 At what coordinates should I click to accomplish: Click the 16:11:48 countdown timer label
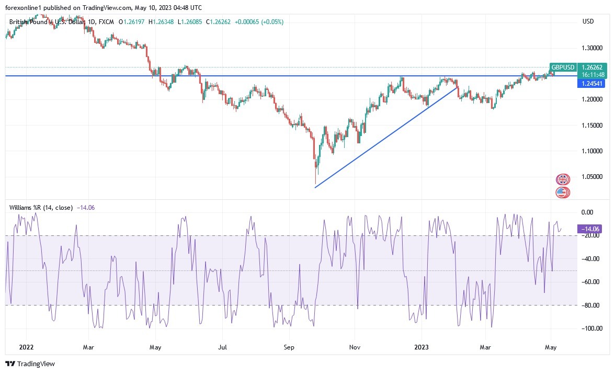tap(593, 74)
